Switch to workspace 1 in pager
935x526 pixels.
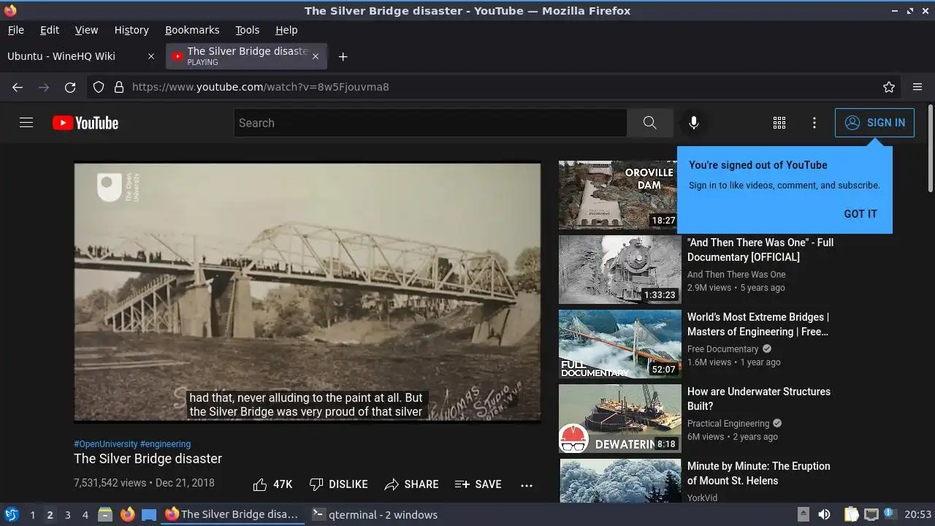click(x=32, y=514)
